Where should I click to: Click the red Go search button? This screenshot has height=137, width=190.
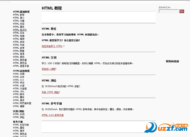[181, 11]
